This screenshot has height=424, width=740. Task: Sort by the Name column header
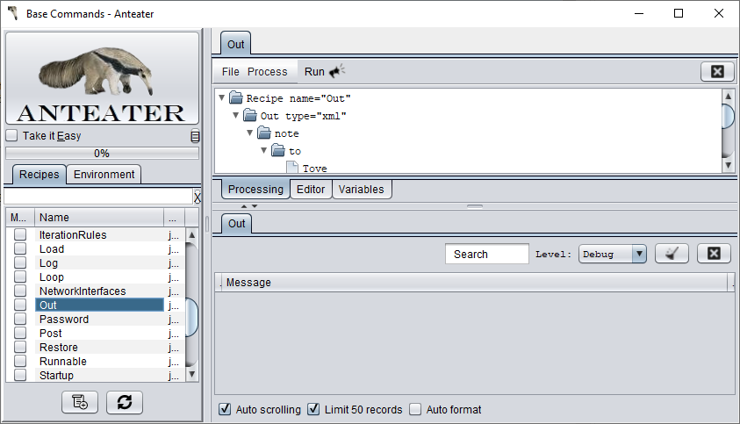click(99, 217)
